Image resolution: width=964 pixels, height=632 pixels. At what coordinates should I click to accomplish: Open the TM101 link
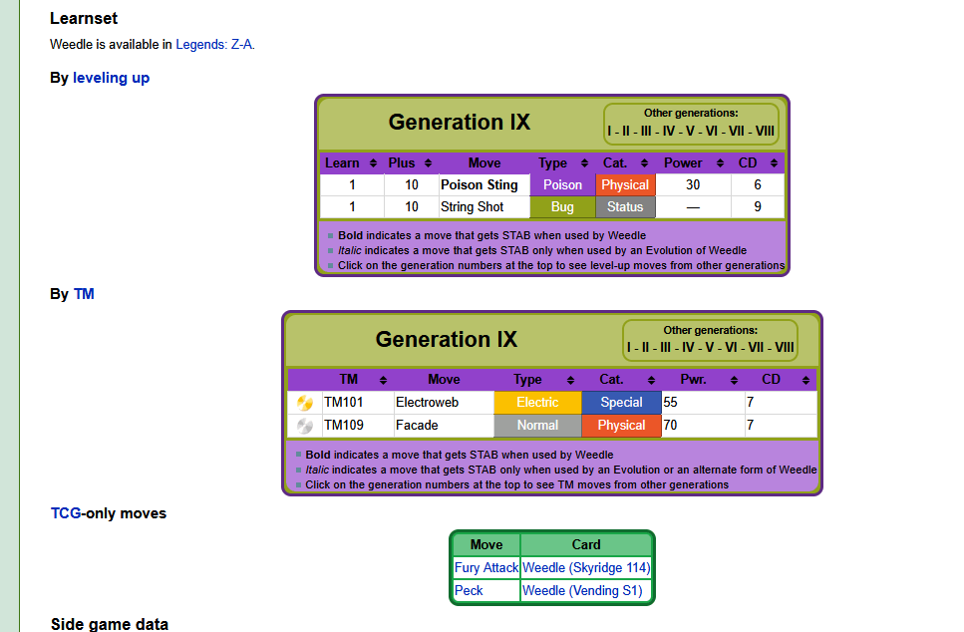pyautogui.click(x=344, y=402)
